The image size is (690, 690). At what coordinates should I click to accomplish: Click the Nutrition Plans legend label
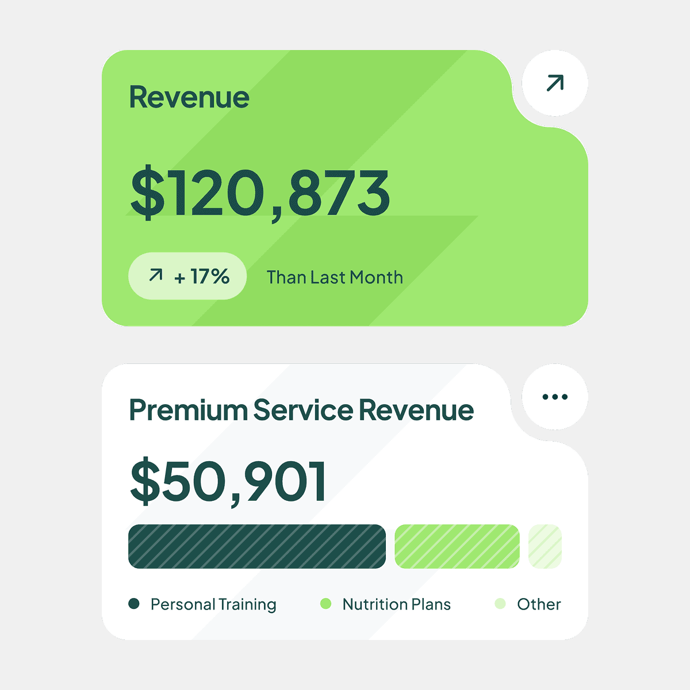(396, 604)
